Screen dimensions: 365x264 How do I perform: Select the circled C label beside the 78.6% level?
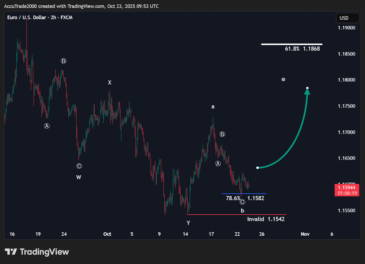click(242, 202)
